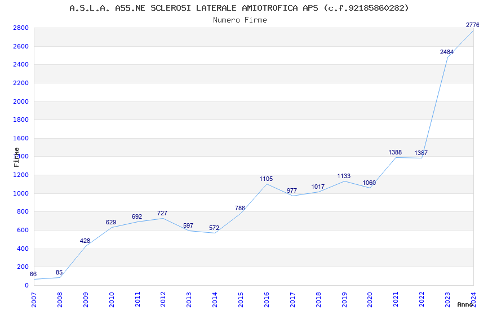Image resolution: width=479 pixels, height=310 pixels.
Task: Select data label 1060
Action: pos(369,183)
